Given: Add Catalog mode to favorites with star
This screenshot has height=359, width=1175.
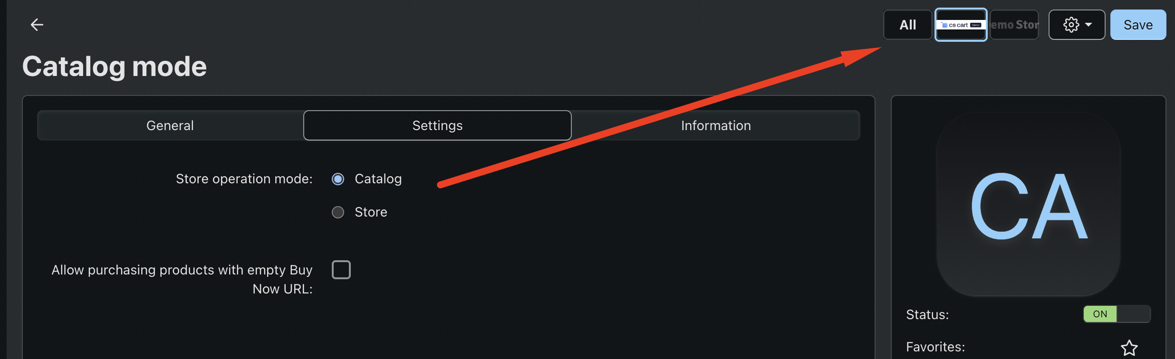Looking at the screenshot, I should [x=1129, y=348].
